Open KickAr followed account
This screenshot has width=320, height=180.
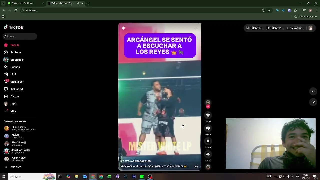(14, 136)
